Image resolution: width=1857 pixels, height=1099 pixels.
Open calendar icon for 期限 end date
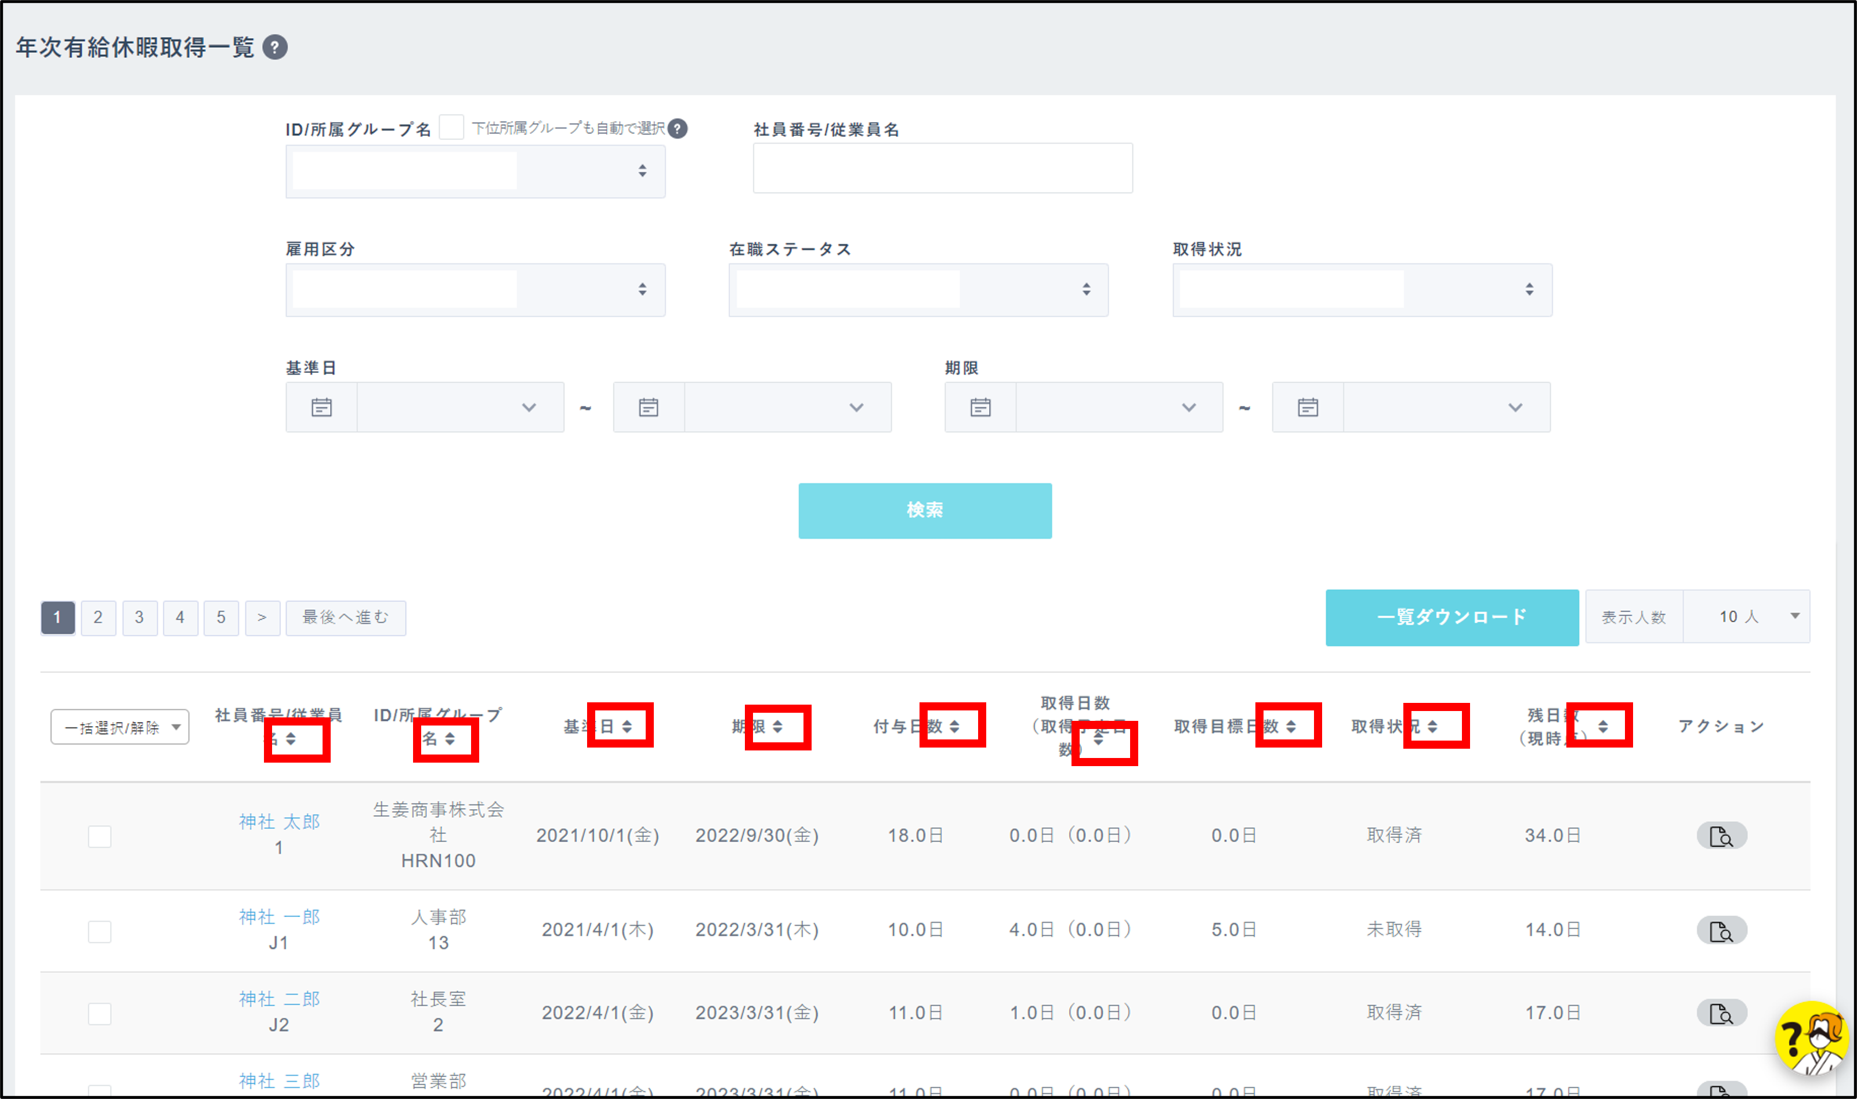[1308, 407]
